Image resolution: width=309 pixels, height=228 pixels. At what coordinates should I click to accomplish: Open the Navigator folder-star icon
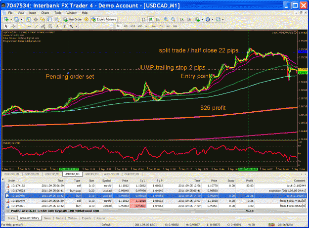pyautogui.click(x=43, y=19)
